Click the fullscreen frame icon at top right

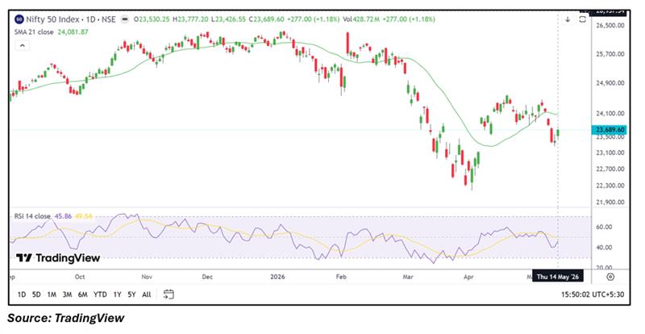click(x=582, y=19)
